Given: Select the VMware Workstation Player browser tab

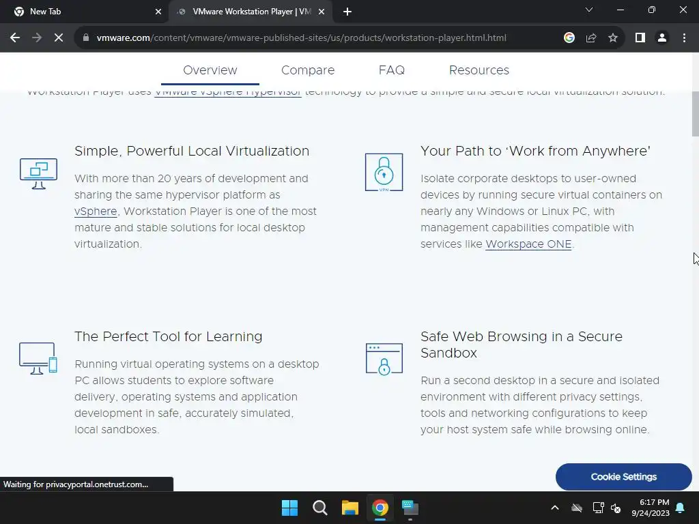Looking at the screenshot, I should pos(250,12).
